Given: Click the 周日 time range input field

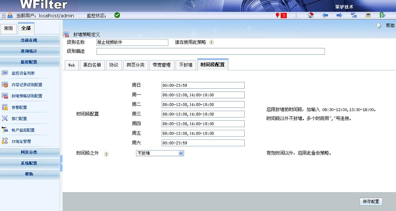Looking at the screenshot, I should coord(203,86).
